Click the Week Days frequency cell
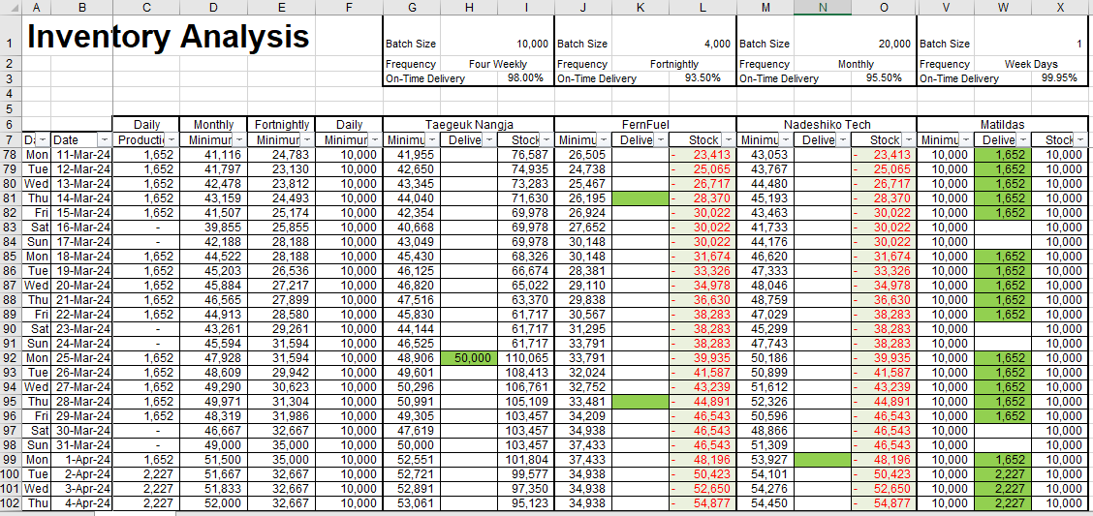1093x516 pixels. (1031, 64)
